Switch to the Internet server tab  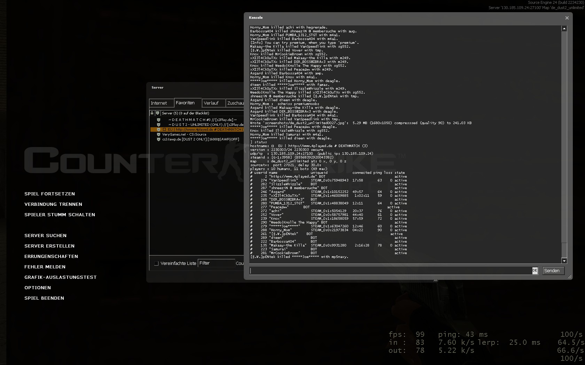click(x=162, y=103)
